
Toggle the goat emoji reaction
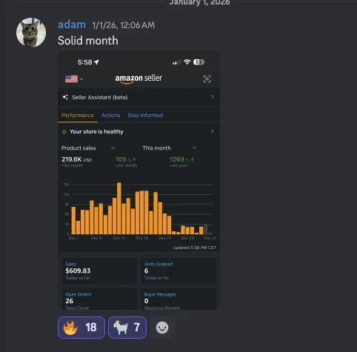(x=127, y=328)
